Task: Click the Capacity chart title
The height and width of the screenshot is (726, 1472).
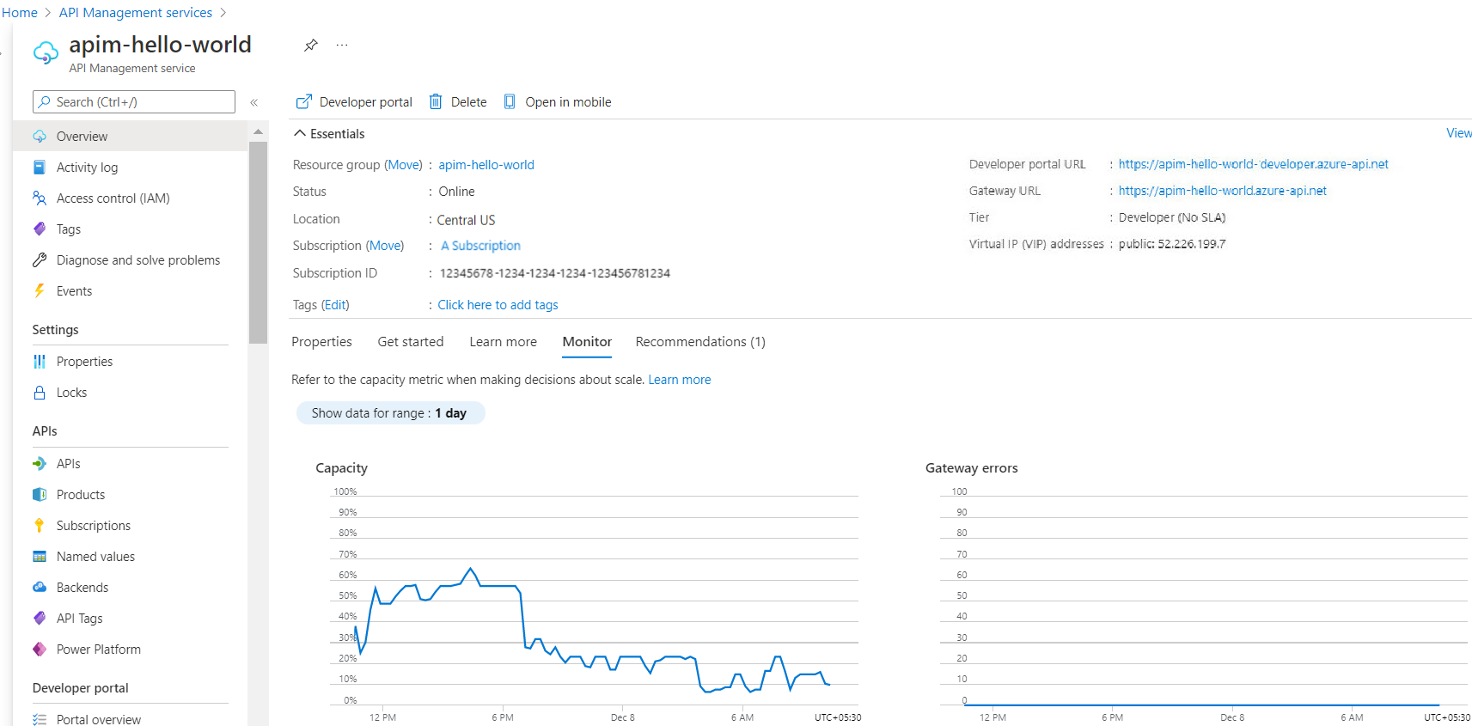Action: tap(341, 468)
